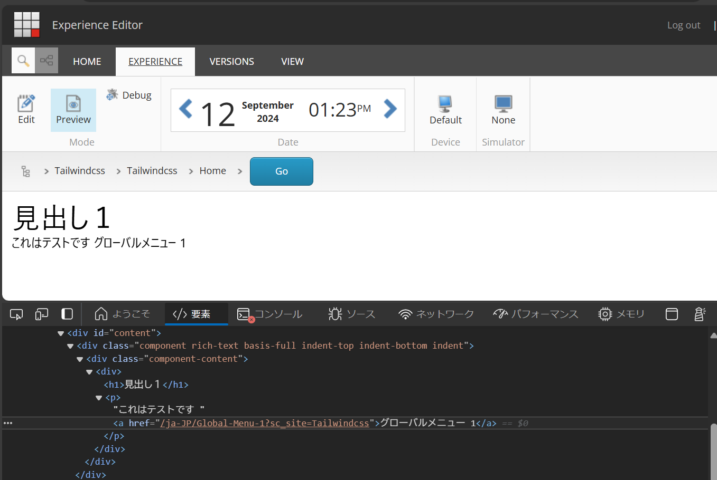Go to next date with right arrow

pyautogui.click(x=390, y=109)
